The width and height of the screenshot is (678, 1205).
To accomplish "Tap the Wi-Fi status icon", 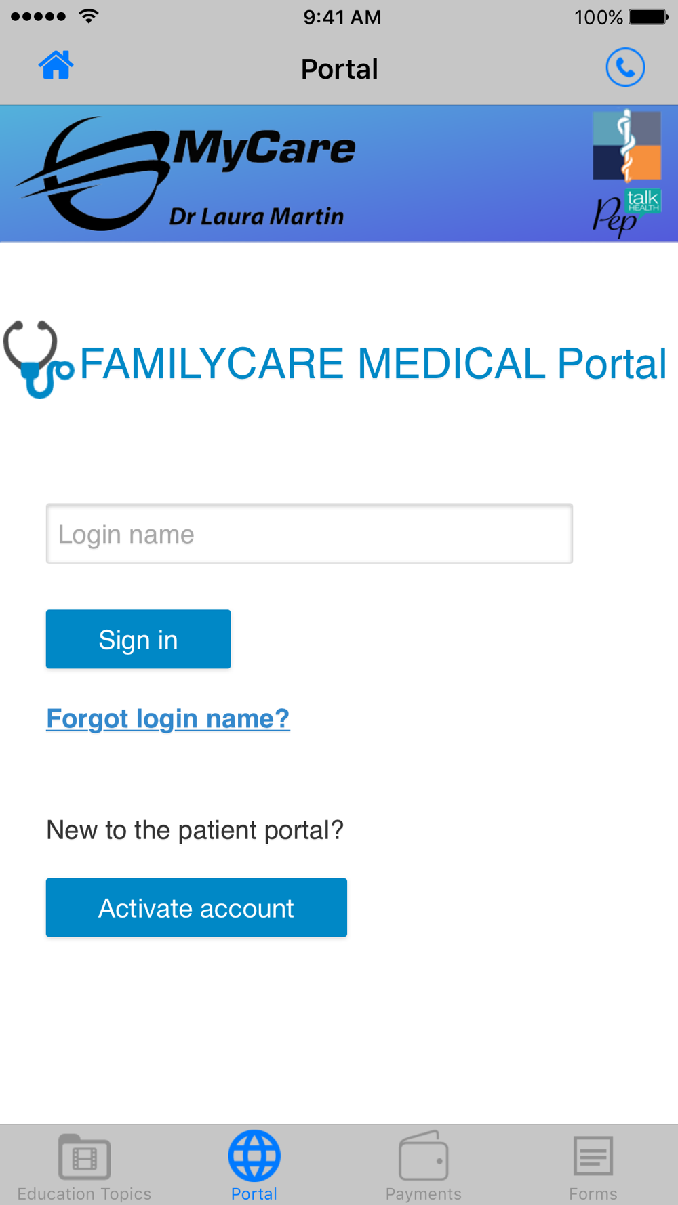I will tap(89, 16).
